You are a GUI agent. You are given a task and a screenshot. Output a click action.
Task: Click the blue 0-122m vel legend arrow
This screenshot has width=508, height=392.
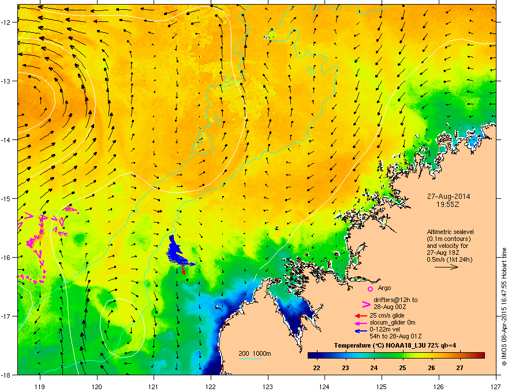point(361,331)
